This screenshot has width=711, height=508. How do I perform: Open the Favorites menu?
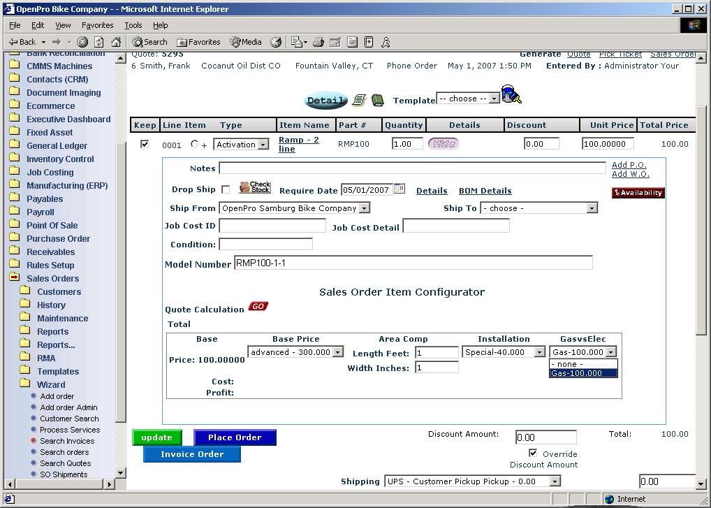point(97,25)
